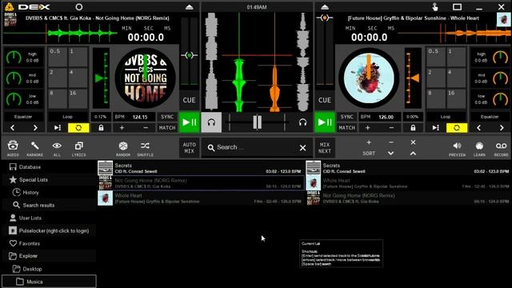Viewport: 512px width, 288px height.
Task: Toggle right deck yellow loop button
Action: 457,128
